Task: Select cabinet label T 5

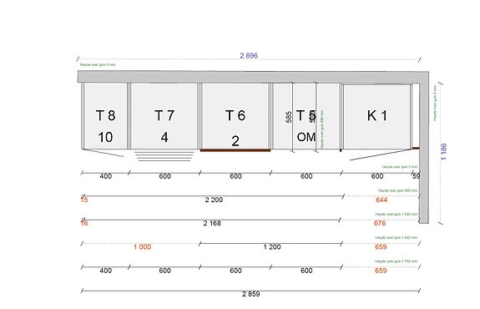Action: [x=306, y=115]
